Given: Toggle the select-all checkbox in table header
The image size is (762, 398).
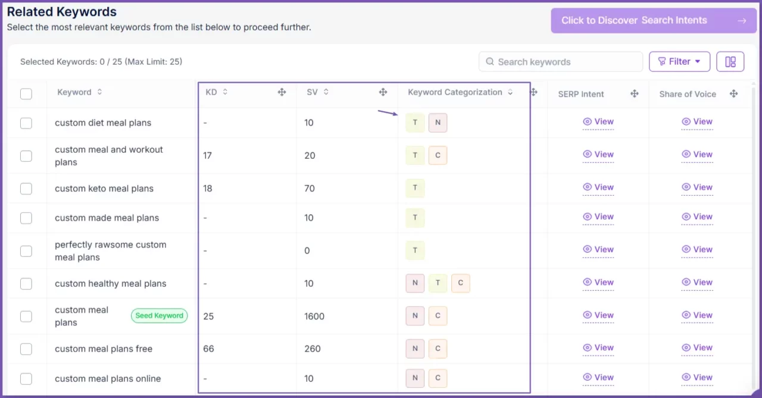Looking at the screenshot, I should click(26, 94).
